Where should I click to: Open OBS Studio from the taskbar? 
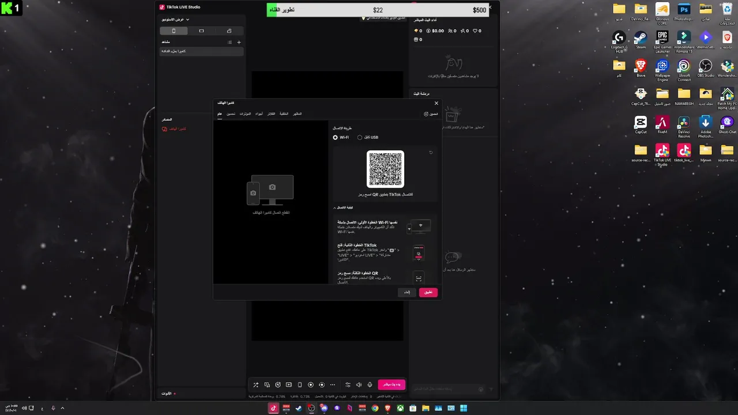[x=311, y=408]
